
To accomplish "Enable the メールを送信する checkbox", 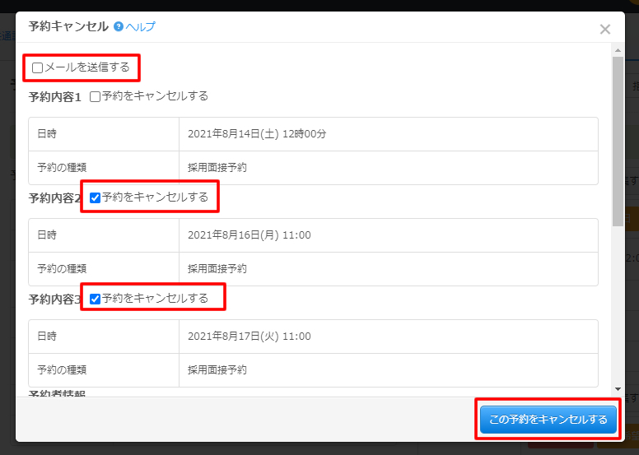I will click(x=38, y=67).
